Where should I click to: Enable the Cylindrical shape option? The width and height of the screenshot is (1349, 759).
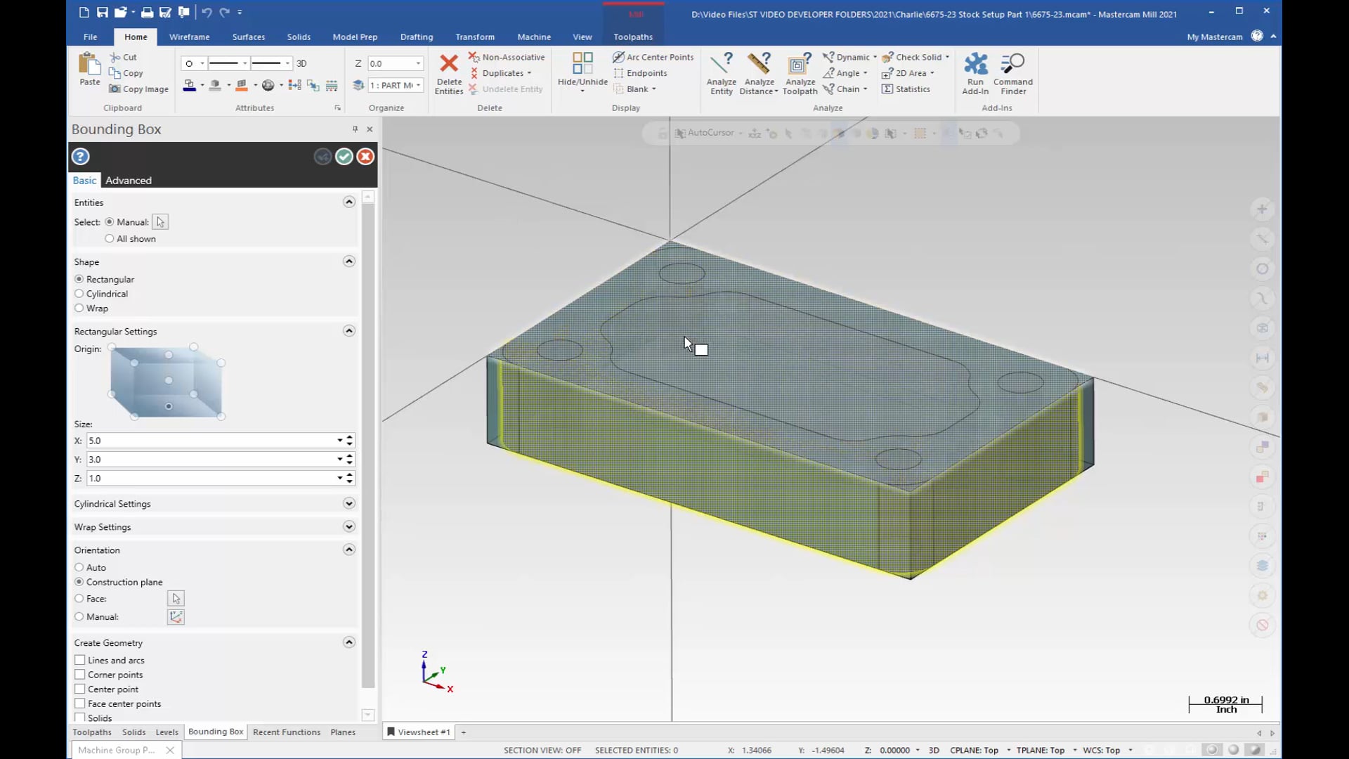coord(79,294)
